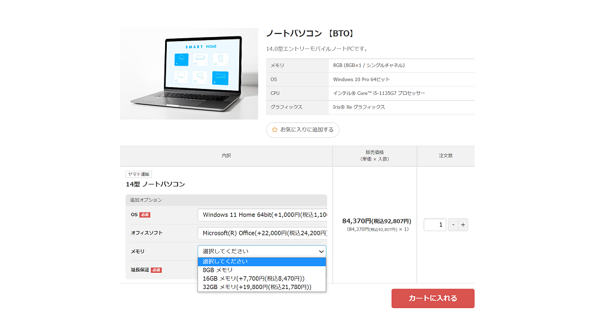Click the star icon in favorites button

274,130
